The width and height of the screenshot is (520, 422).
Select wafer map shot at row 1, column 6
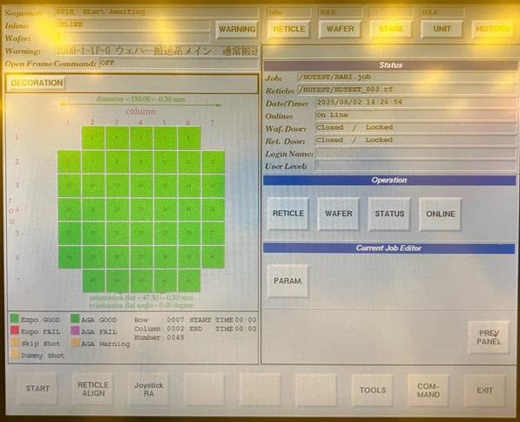[189, 138]
